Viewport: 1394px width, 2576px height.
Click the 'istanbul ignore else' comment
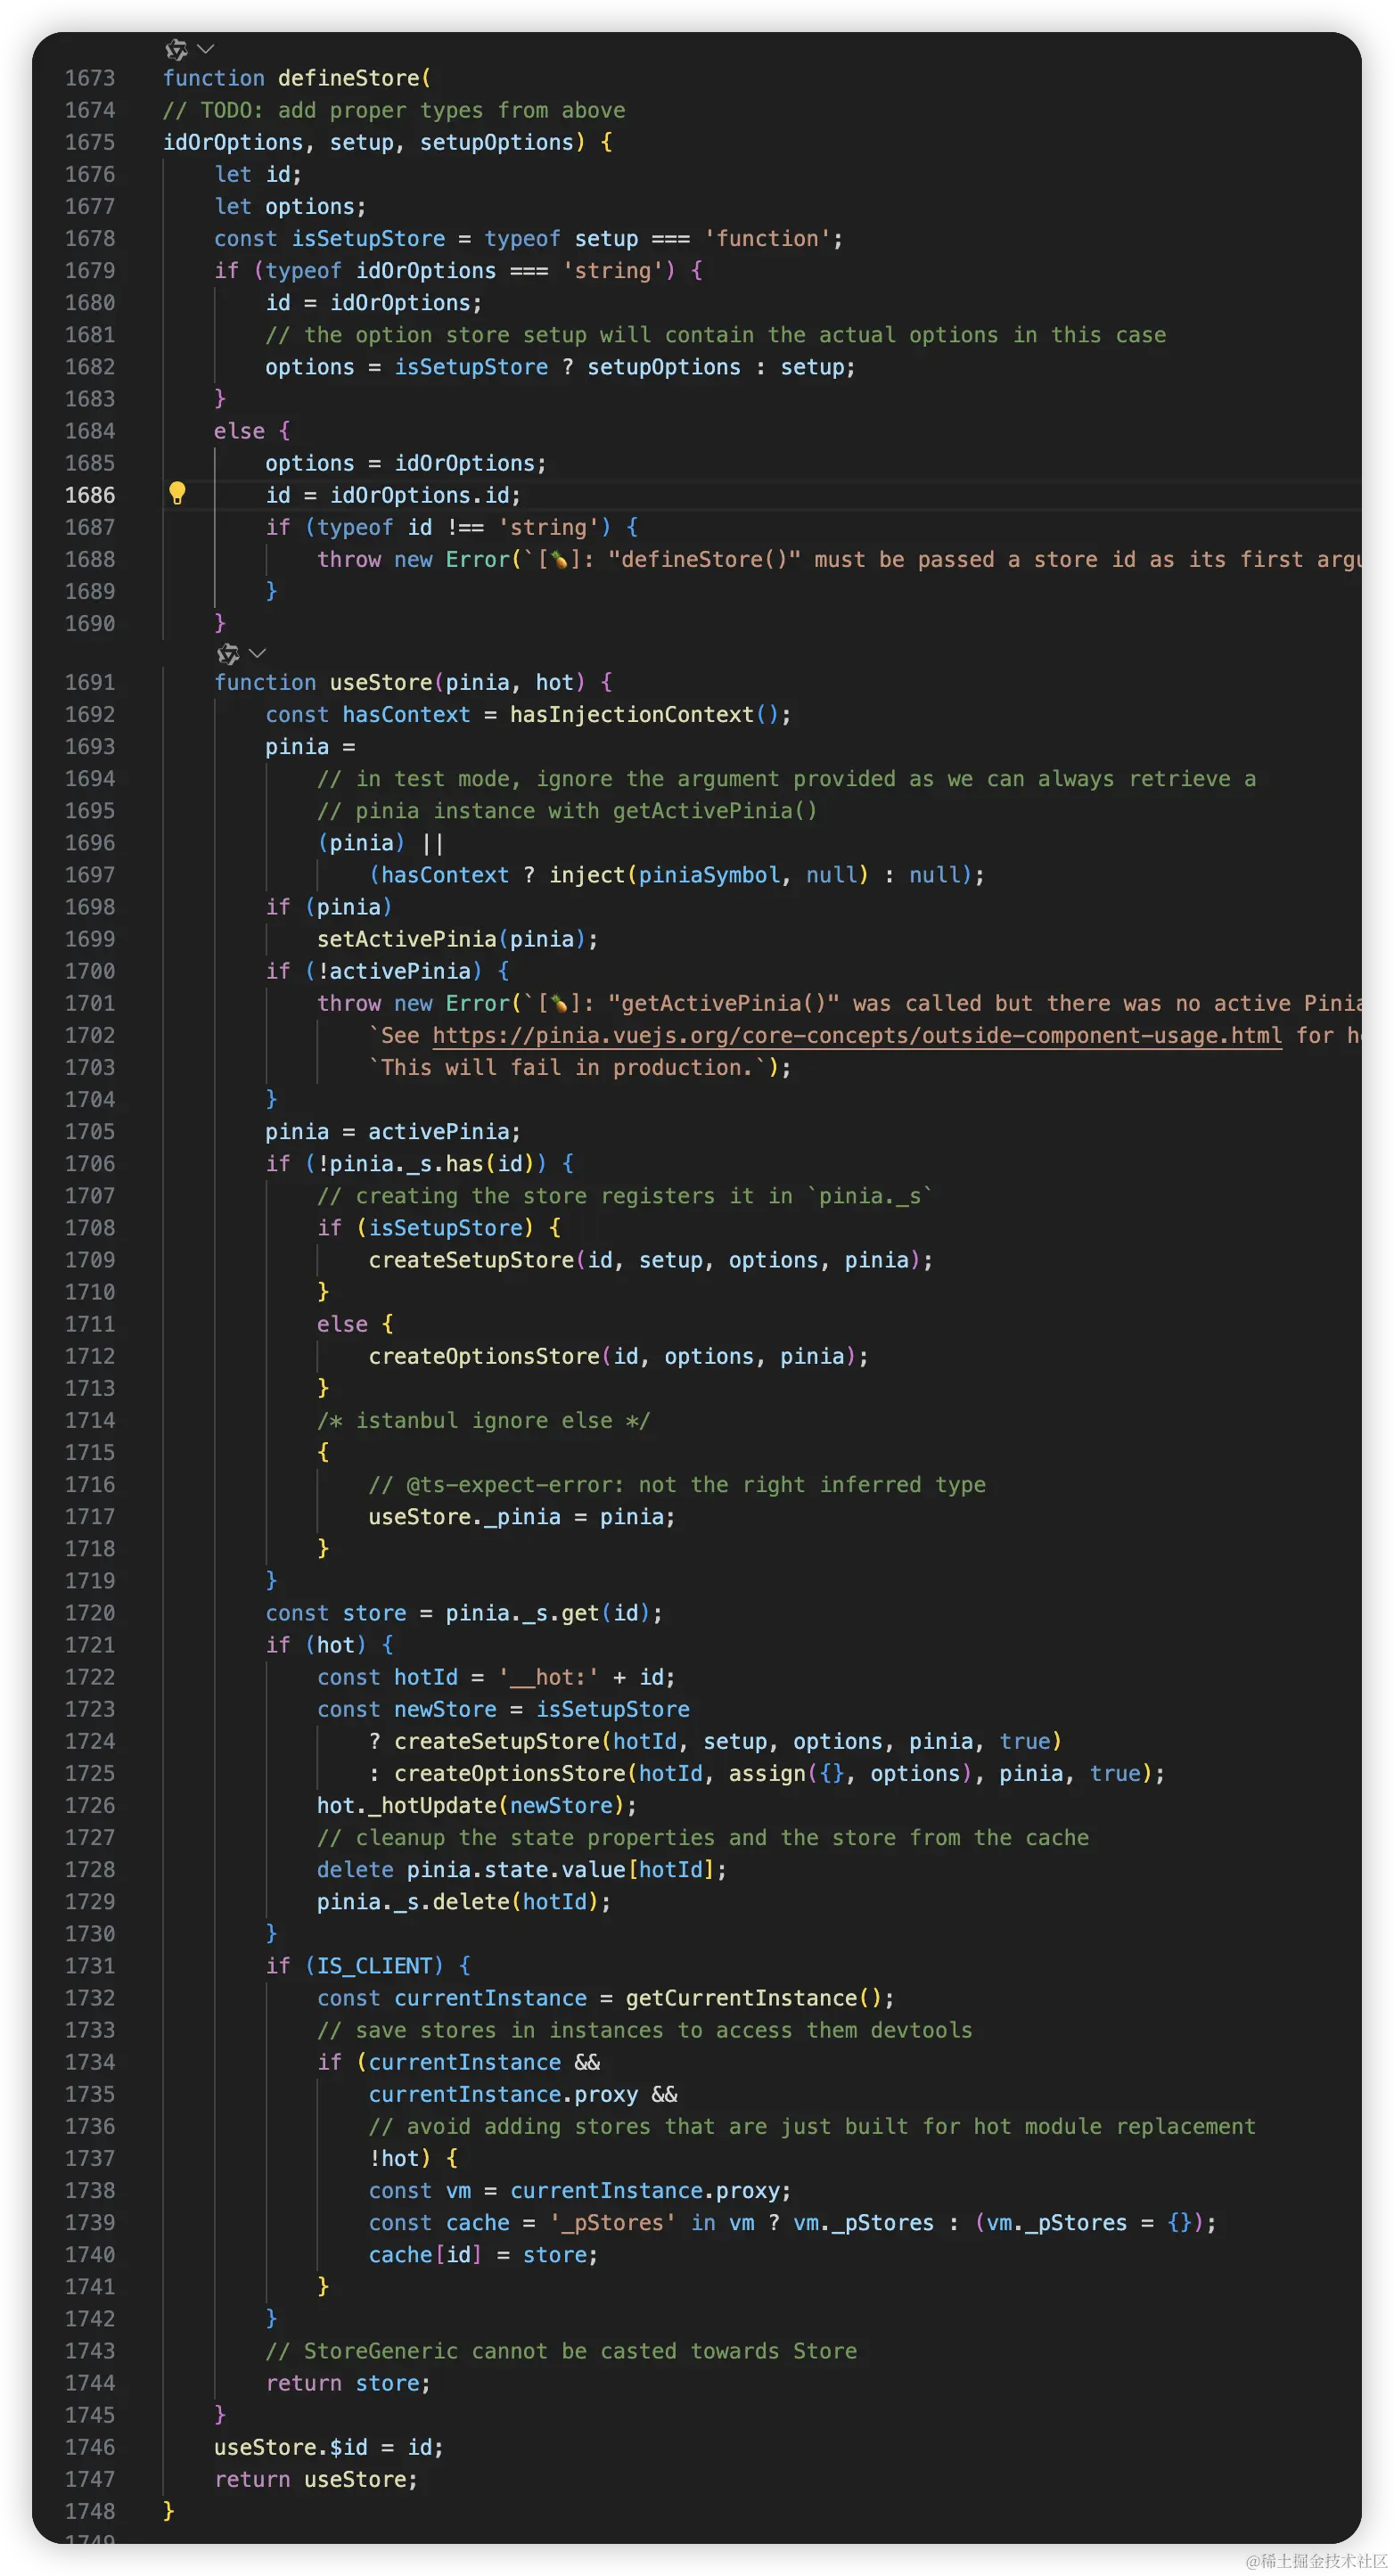coord(484,1420)
